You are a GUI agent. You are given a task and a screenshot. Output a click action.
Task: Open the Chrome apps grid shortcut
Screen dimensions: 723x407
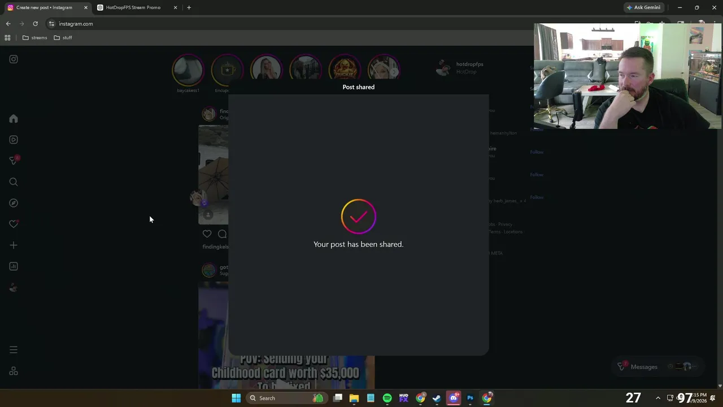tap(7, 38)
